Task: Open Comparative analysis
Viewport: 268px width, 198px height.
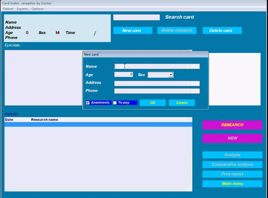Action: 232,165
